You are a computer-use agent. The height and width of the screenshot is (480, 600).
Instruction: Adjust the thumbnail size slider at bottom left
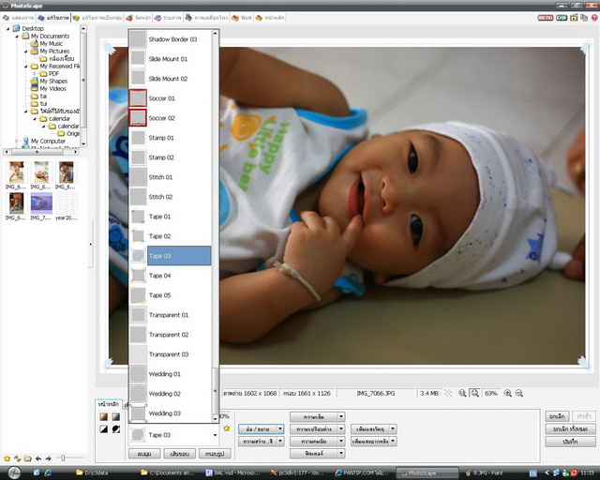(63, 457)
